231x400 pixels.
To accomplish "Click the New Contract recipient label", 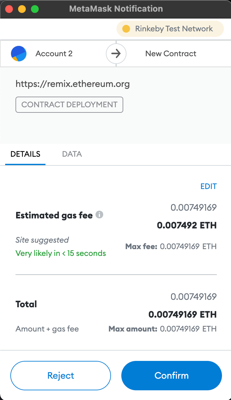I will (x=171, y=54).
